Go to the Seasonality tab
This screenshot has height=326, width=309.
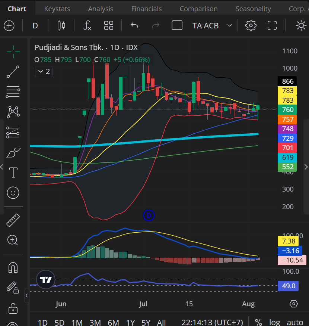point(253,9)
